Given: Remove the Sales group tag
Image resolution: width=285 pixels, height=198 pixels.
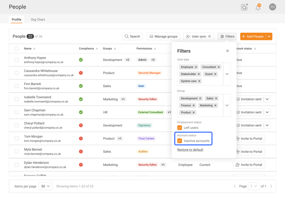Looking at the screenshot, I should [x=216, y=98].
